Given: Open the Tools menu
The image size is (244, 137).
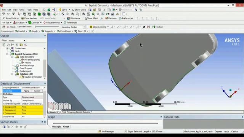Looking at the screenshot, I should [29, 10].
